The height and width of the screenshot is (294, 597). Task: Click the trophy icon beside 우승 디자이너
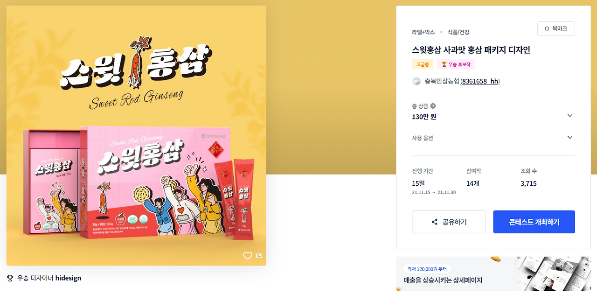pos(10,278)
